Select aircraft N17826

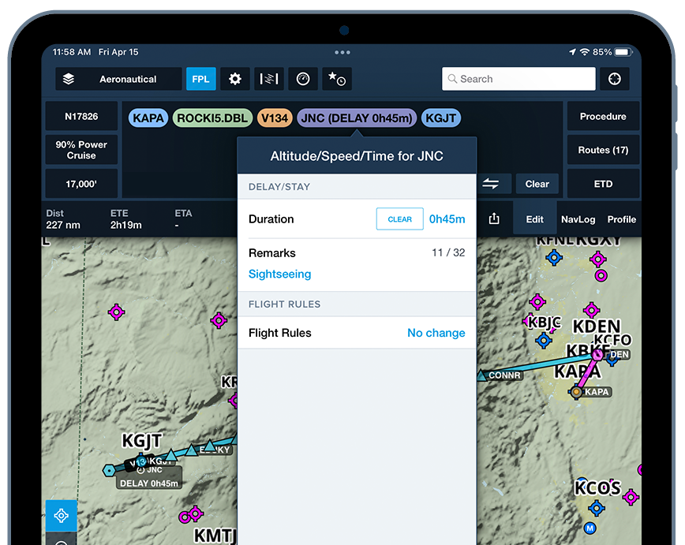[x=82, y=116]
